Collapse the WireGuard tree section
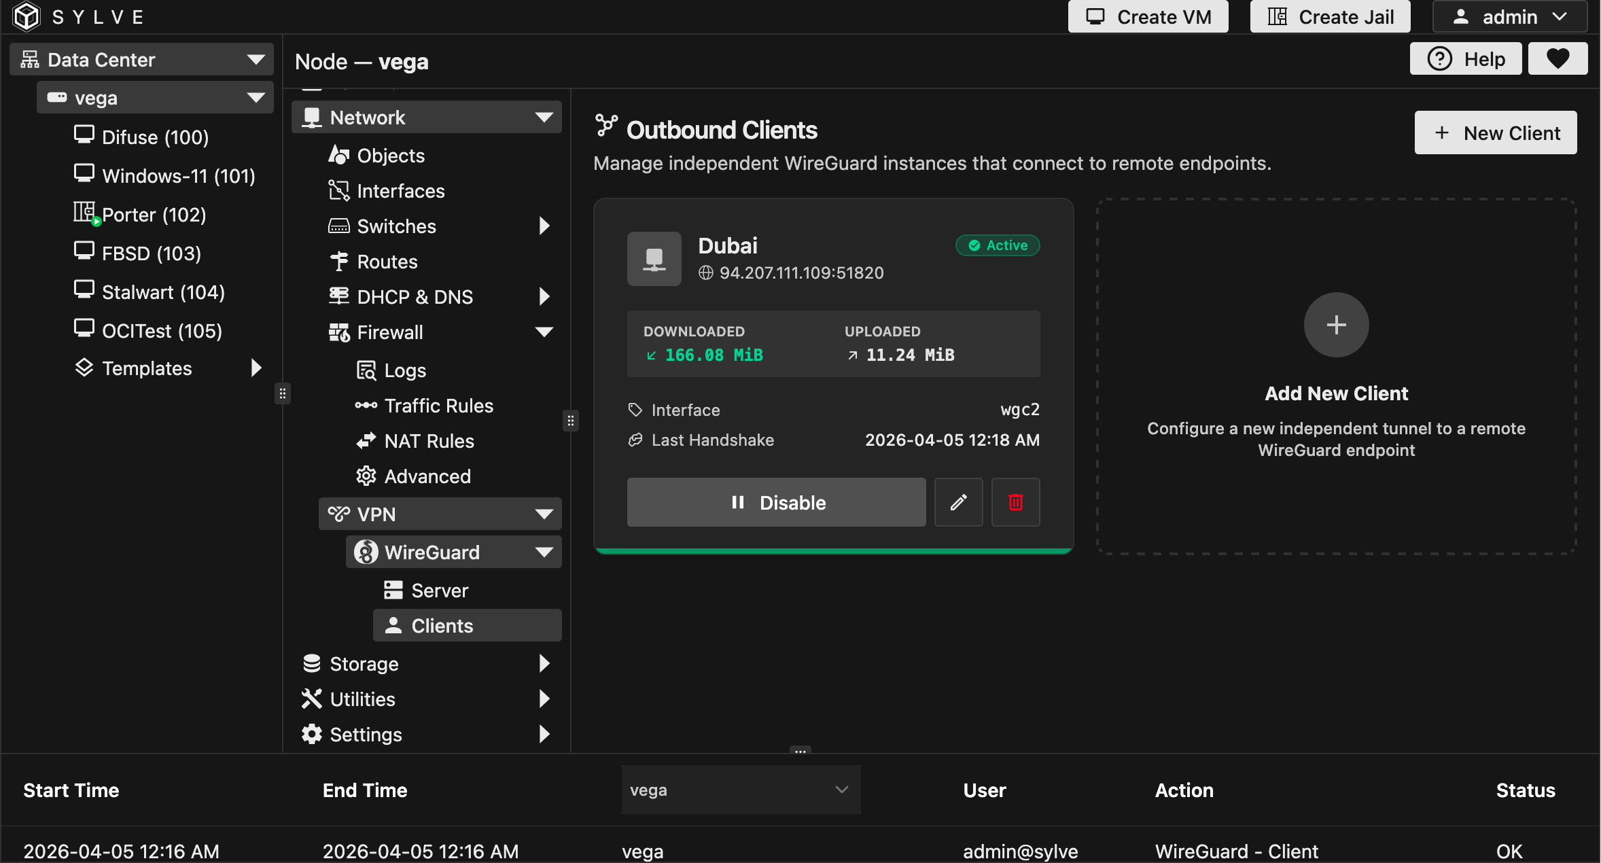 tap(544, 552)
